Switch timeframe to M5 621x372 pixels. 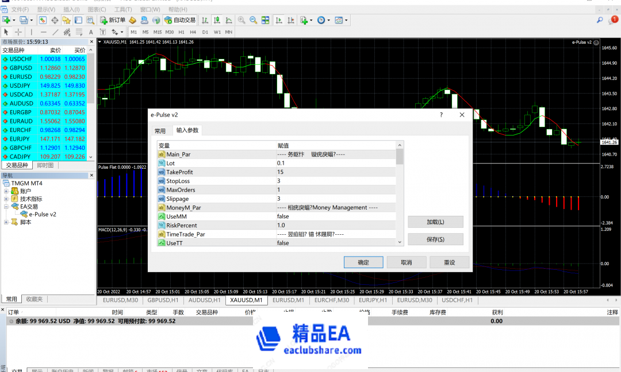coord(145,32)
